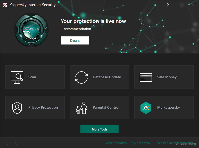Click the Privacy Protection shield icon
The height and width of the screenshot is (148, 199).
pos(17,108)
